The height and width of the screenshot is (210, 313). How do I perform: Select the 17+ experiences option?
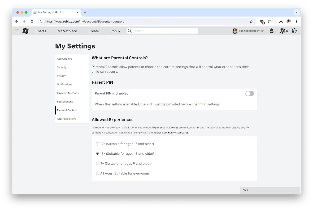point(97,144)
